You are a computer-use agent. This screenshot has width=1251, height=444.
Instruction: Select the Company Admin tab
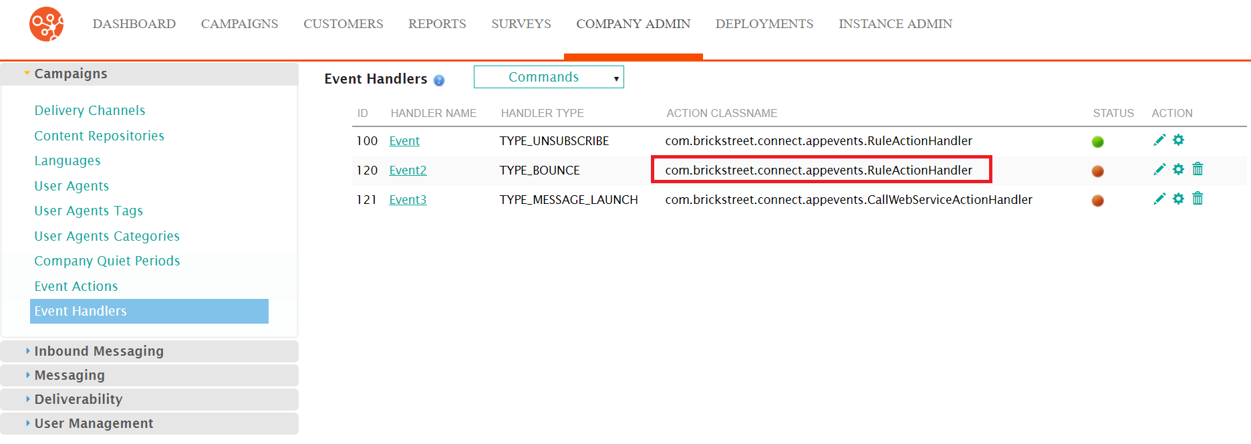[634, 24]
